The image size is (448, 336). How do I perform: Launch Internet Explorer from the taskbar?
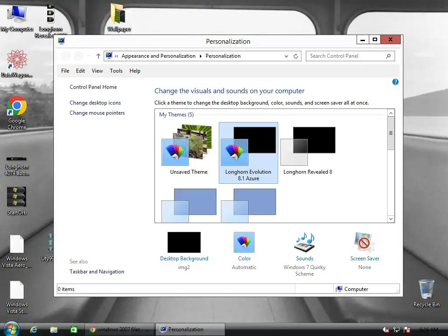[x=34, y=329]
